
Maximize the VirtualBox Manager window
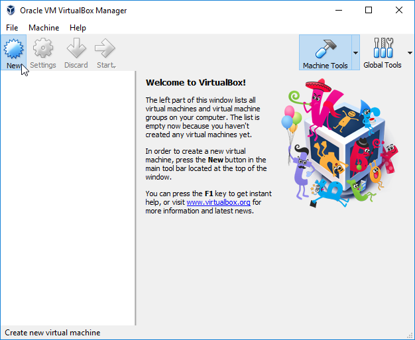(x=369, y=11)
